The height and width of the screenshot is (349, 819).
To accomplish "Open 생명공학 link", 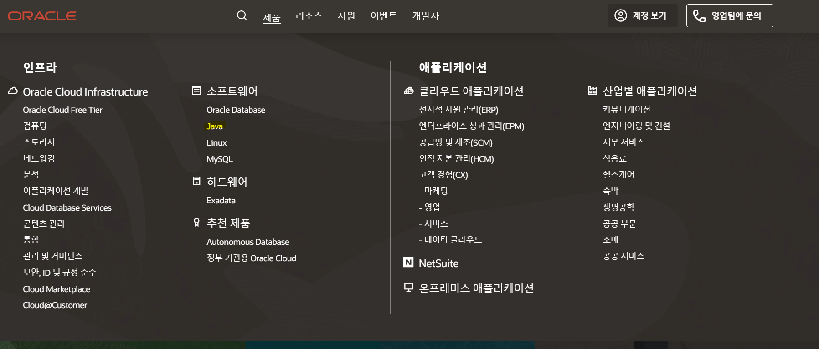I will coord(618,207).
